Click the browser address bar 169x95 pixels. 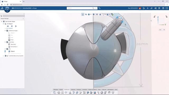pos(87,5)
